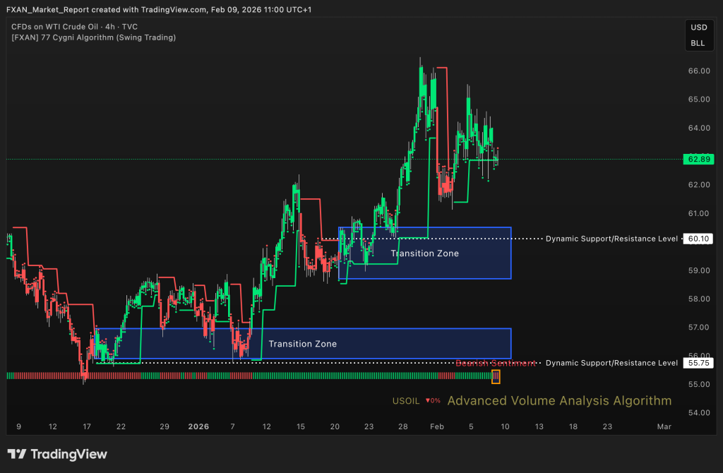
Task: Click Dynamic Support/Resistance Level text near 60.10
Action: [x=611, y=239]
